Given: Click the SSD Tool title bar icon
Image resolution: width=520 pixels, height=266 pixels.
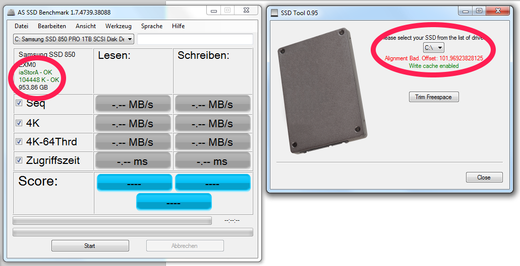Looking at the screenshot, I should (x=274, y=13).
